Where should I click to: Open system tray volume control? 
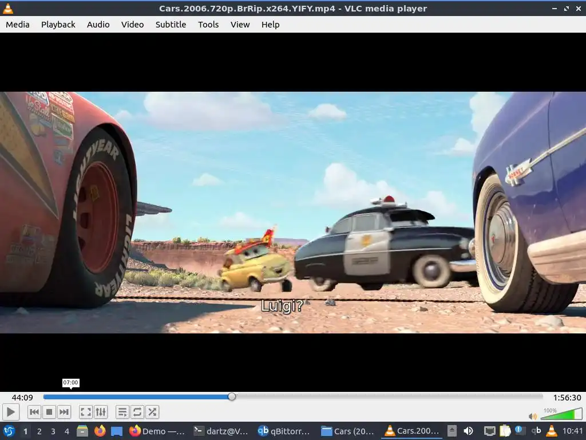[x=468, y=431]
